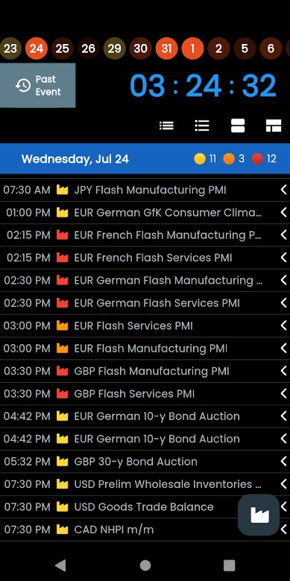Image resolution: width=290 pixels, height=581 pixels.
Task: Tap the orange impact icon for EUR Flash Services PMI
Action: click(63, 326)
